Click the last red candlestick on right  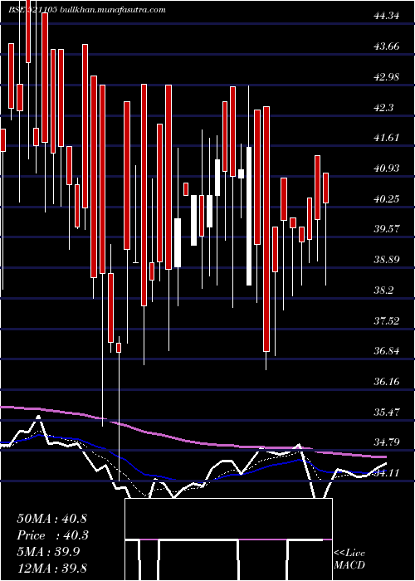[325, 188]
